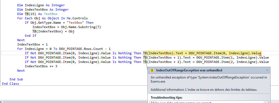The image size is (279, 103).
Task: Click the horizontal scrollbar below the code editor
Action: tap(74, 102)
